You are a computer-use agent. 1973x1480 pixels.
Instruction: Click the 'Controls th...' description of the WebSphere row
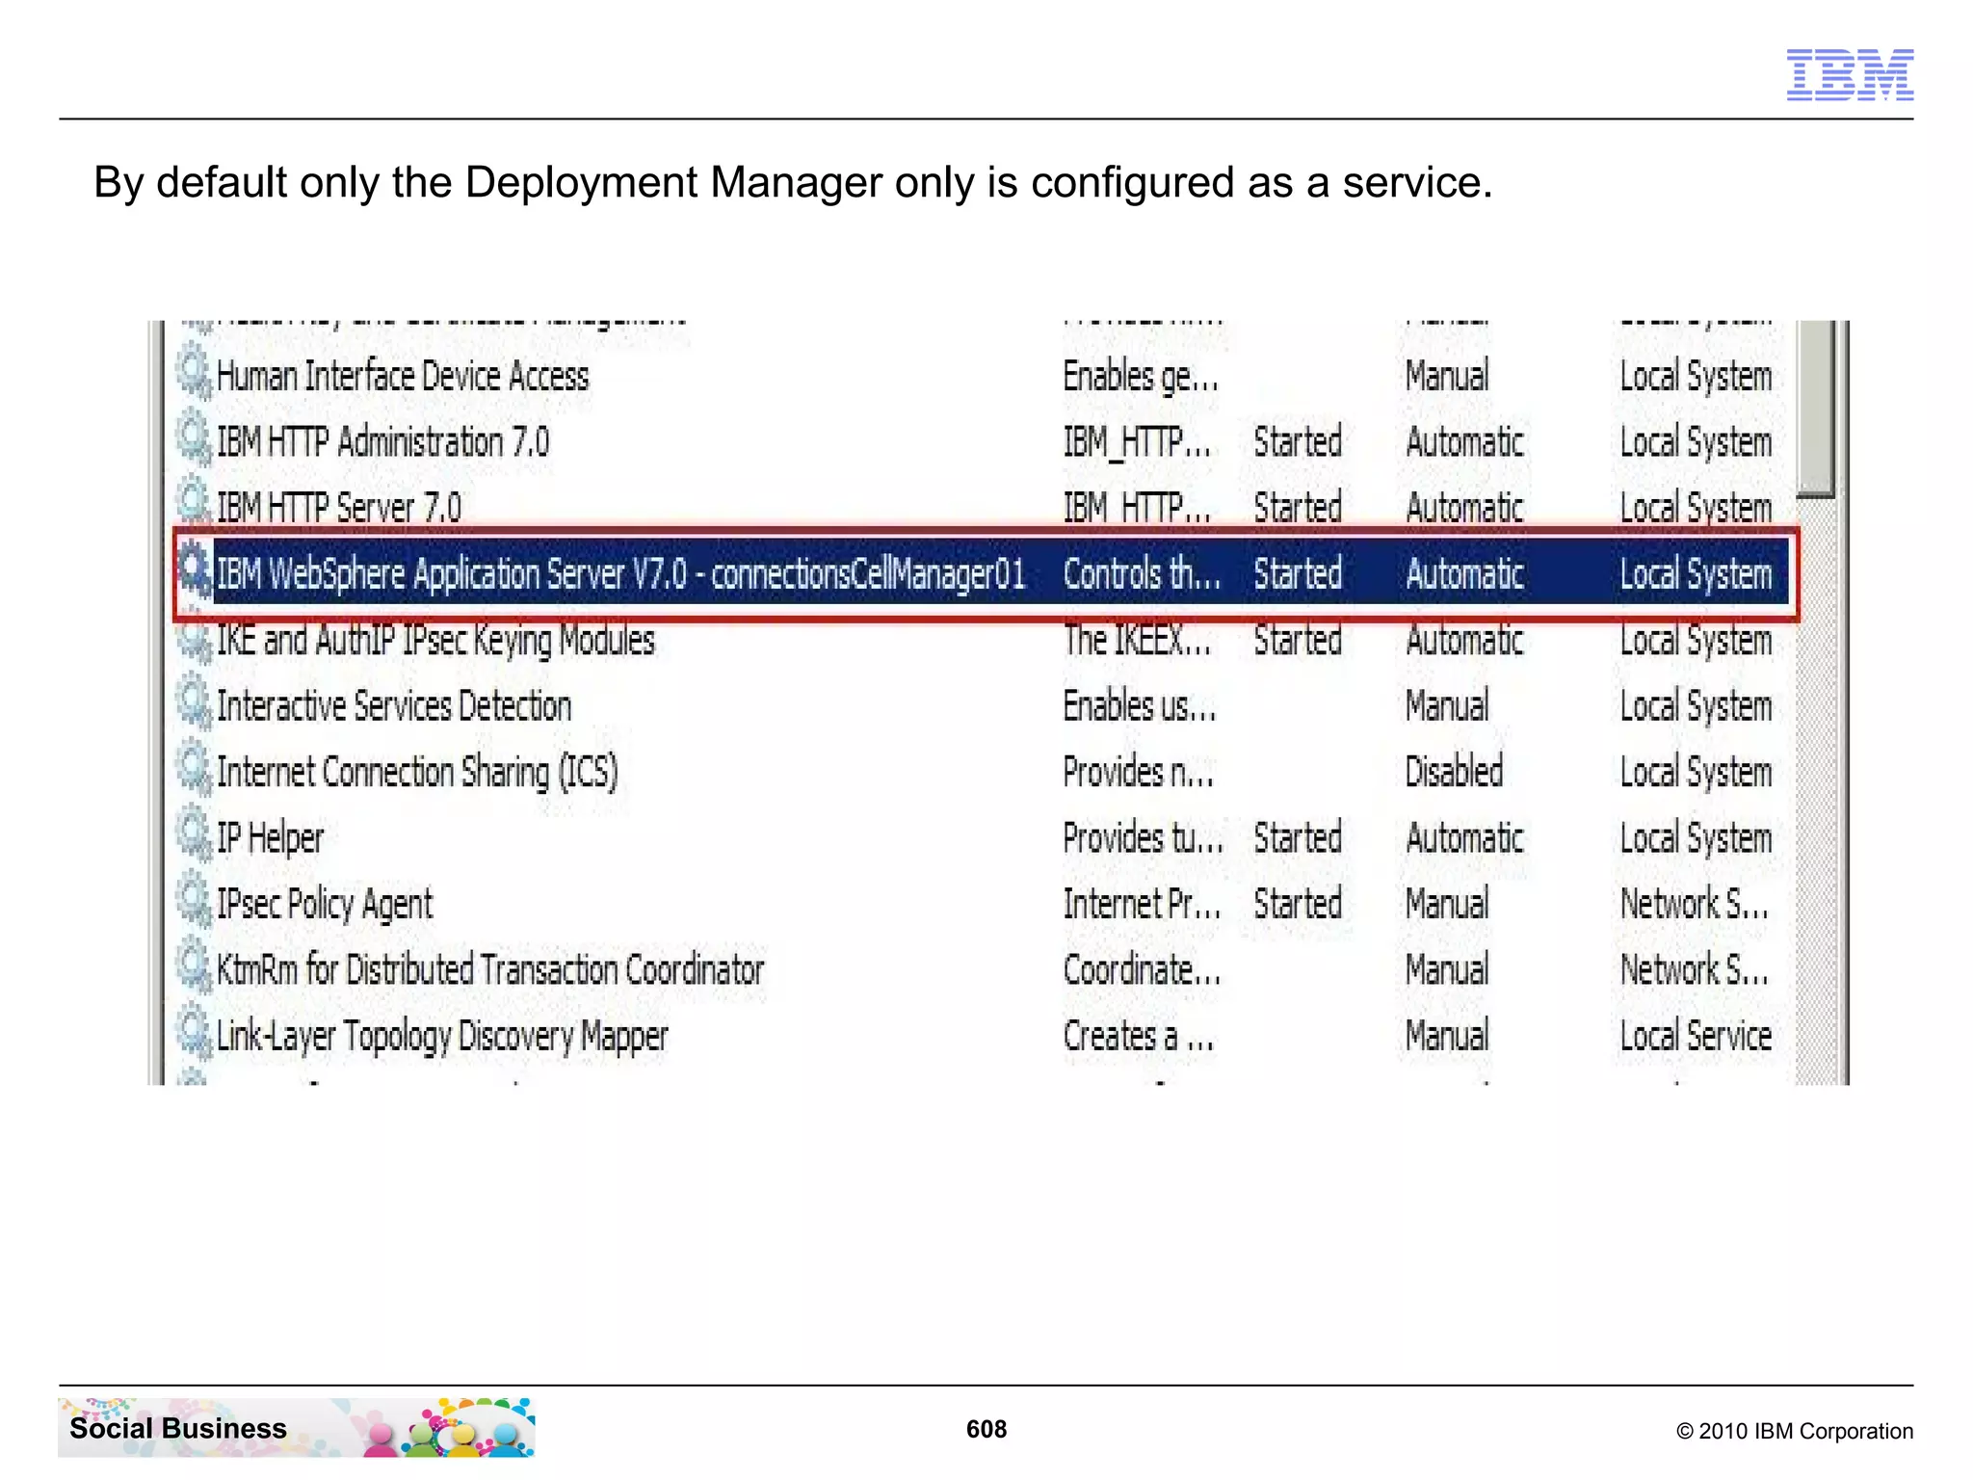pos(1142,574)
